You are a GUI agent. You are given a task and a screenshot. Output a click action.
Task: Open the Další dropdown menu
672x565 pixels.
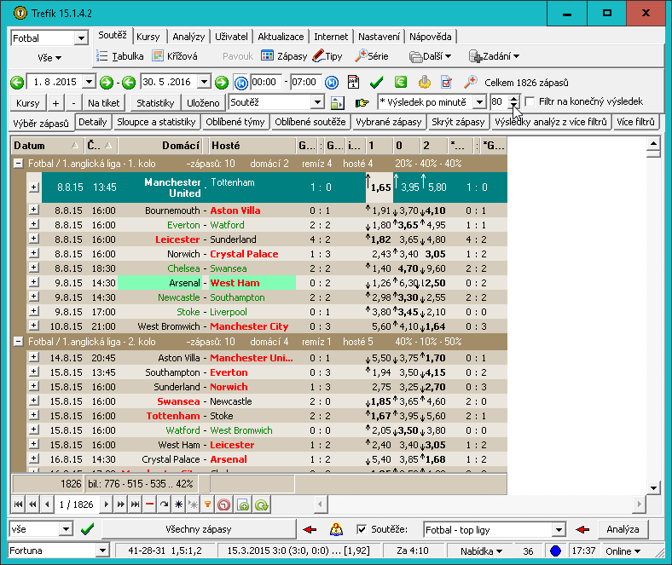click(x=431, y=56)
